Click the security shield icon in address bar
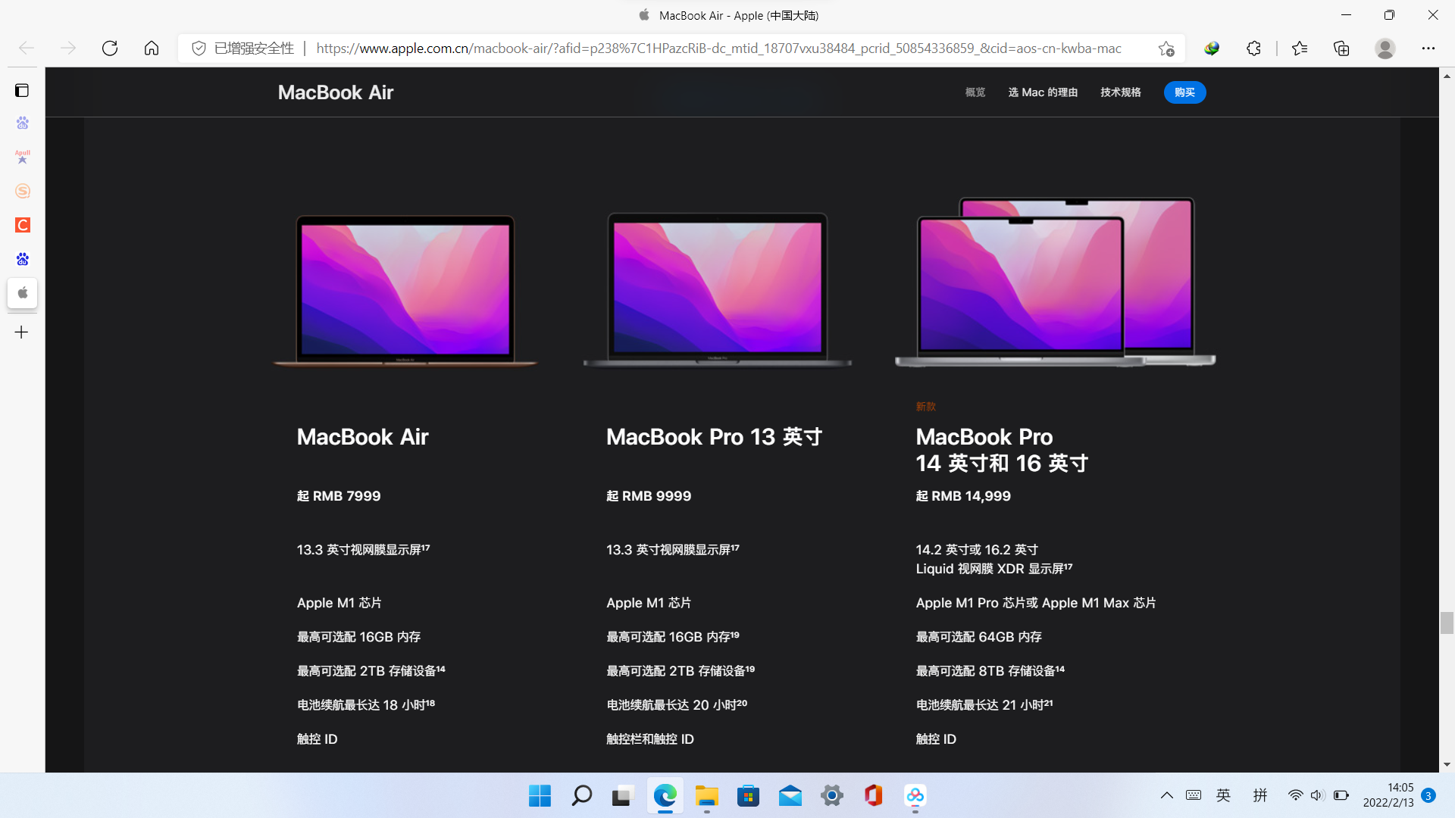Screen dimensions: 1455x818 198,48
